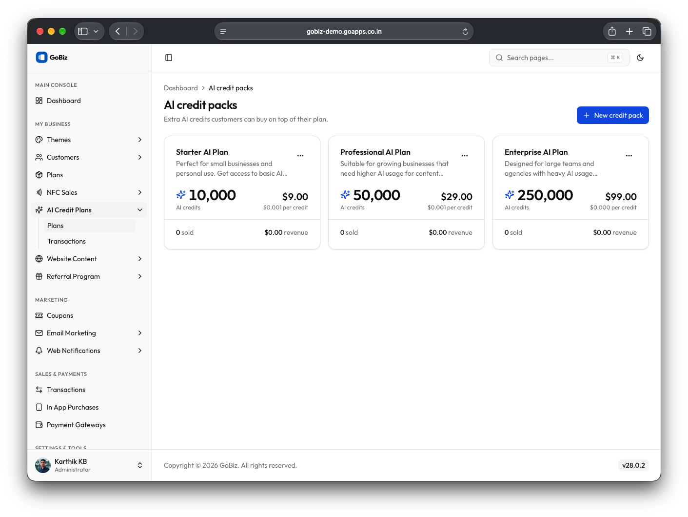This screenshot has width=688, height=517.
Task: Open the Dashboard sidebar item
Action: coord(89,101)
